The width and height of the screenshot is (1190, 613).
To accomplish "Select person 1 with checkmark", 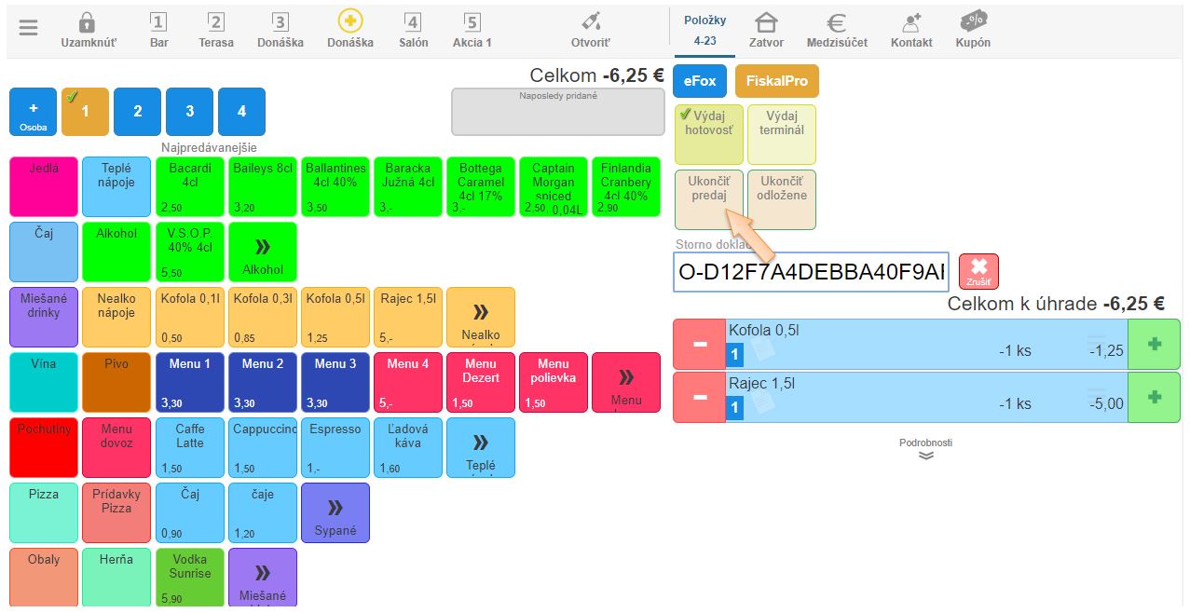I will (x=85, y=112).
